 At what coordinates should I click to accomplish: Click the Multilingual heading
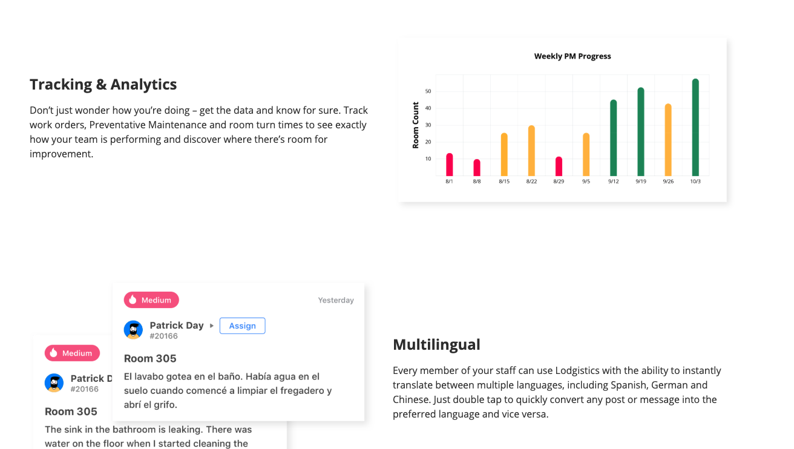[x=436, y=344]
